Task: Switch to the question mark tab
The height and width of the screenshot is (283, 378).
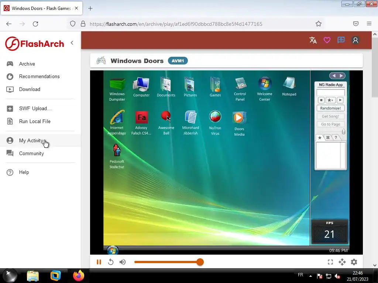Action: [336, 138]
